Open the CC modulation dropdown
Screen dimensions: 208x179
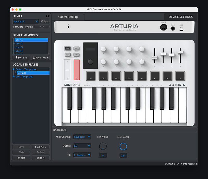click(82, 155)
